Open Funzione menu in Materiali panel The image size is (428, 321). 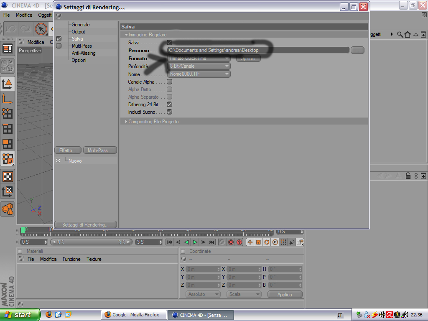pos(71,259)
